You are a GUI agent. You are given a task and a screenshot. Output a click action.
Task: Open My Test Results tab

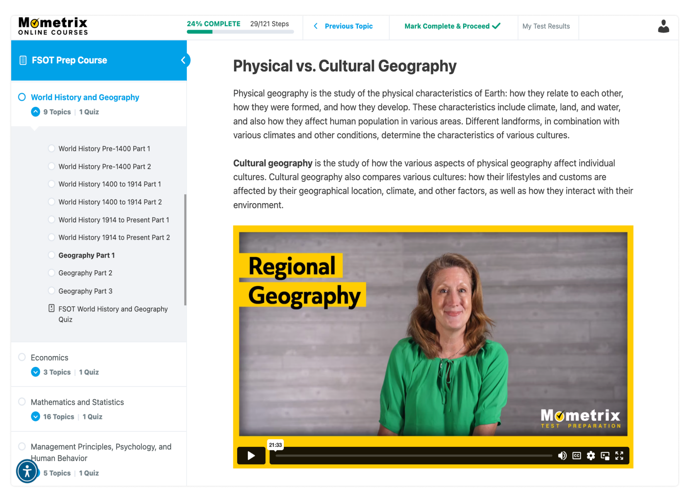pyautogui.click(x=546, y=26)
